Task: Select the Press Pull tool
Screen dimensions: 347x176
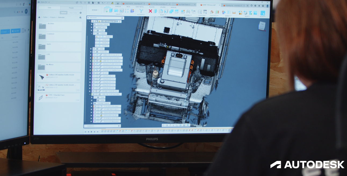Action: point(155,11)
